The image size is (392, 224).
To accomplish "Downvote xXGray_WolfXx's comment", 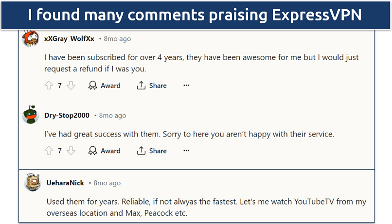I will (x=71, y=86).
